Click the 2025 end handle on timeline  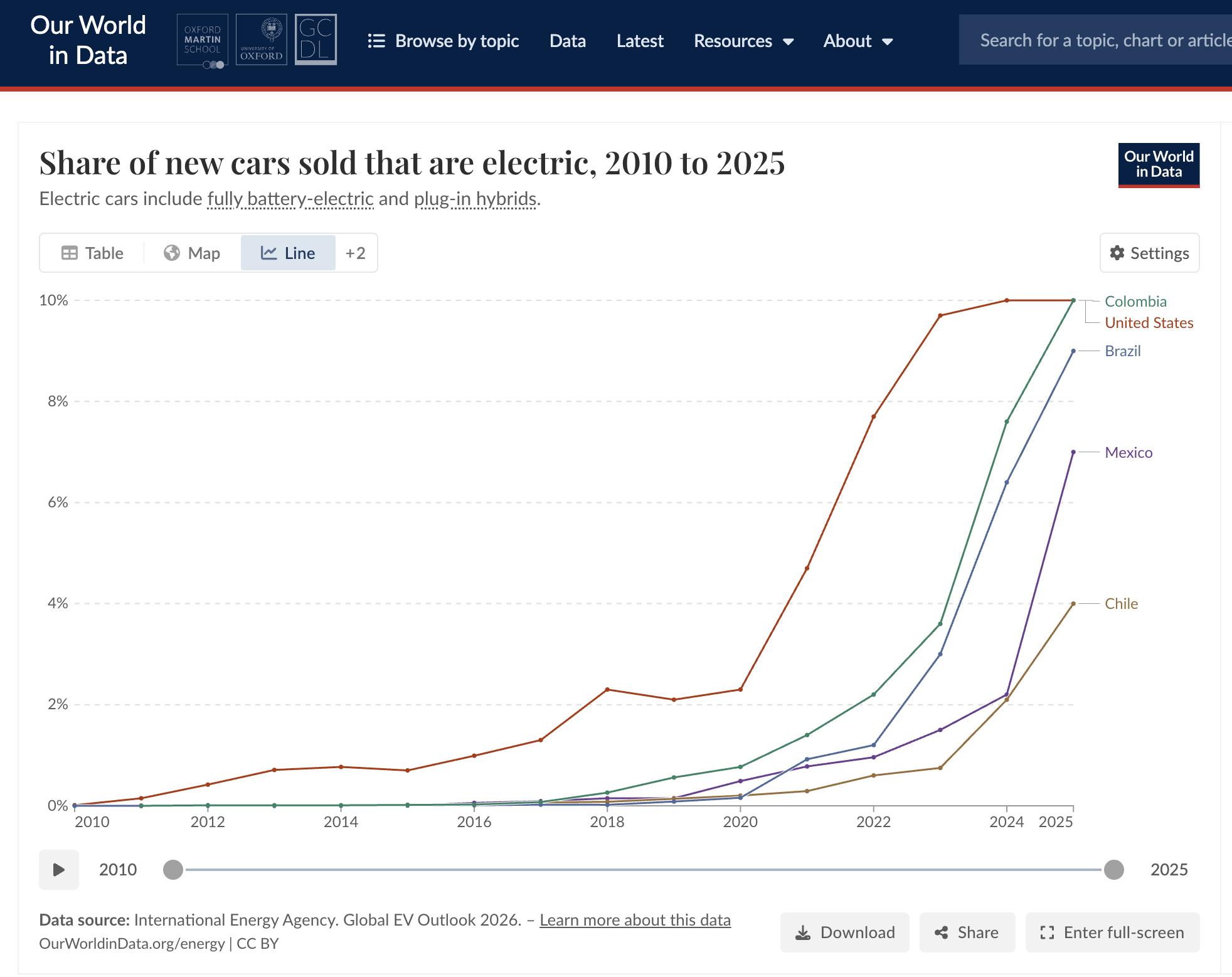click(1114, 870)
